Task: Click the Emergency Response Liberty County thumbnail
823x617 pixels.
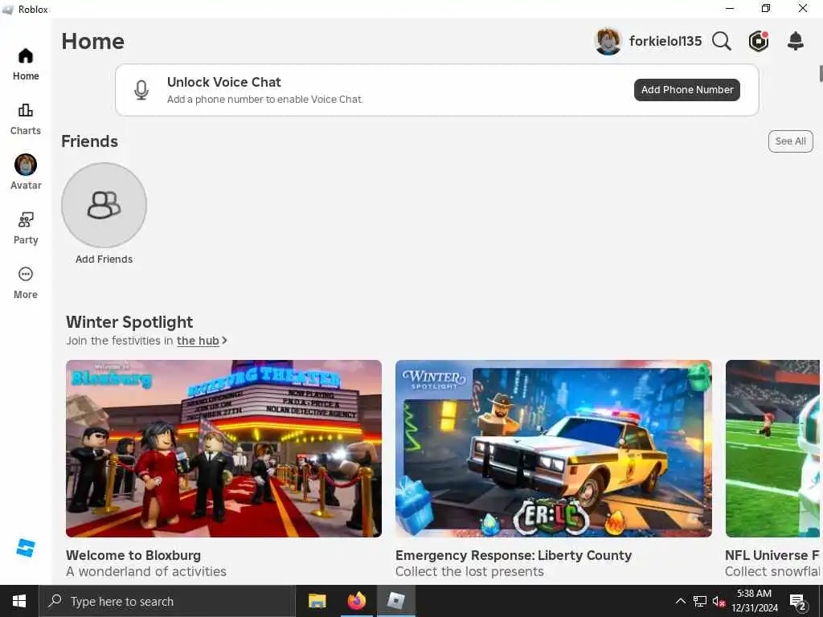Action: coord(553,448)
